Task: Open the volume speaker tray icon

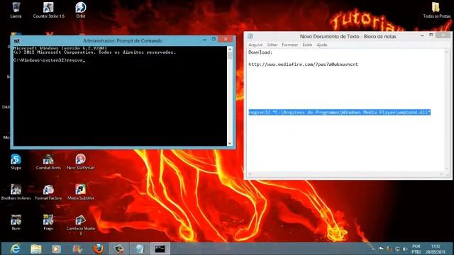Action: [x=405, y=249]
